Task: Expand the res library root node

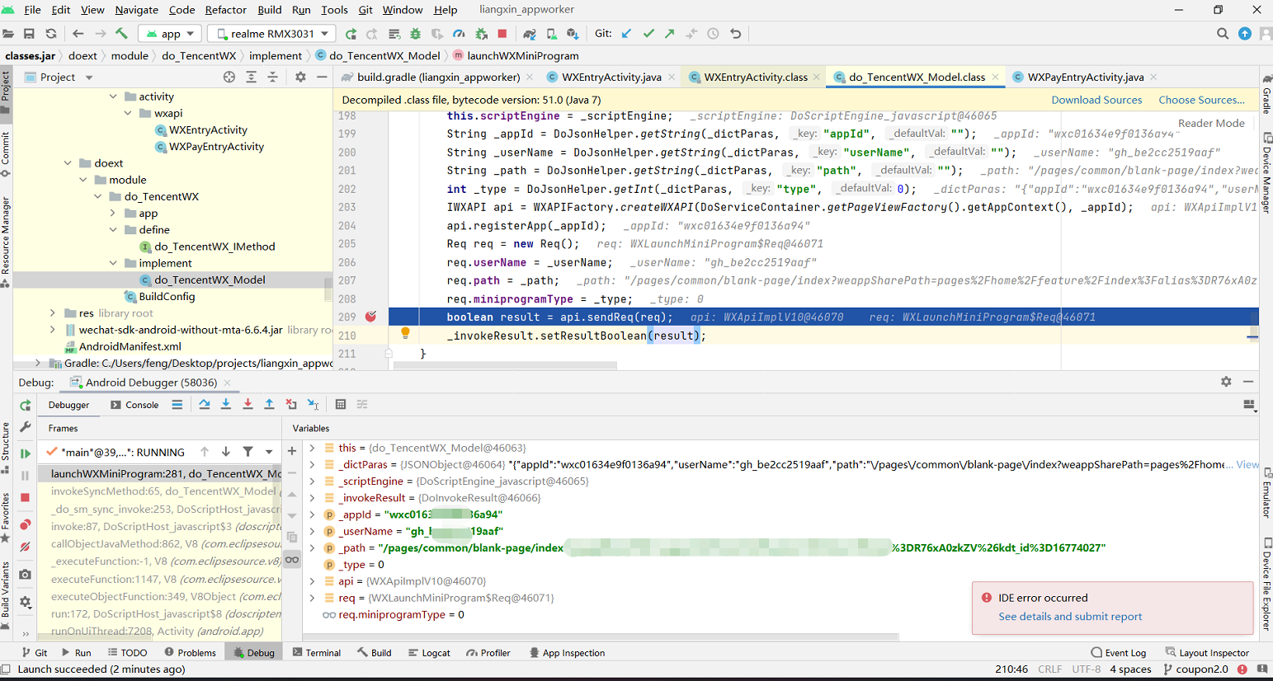Action: 53,313
